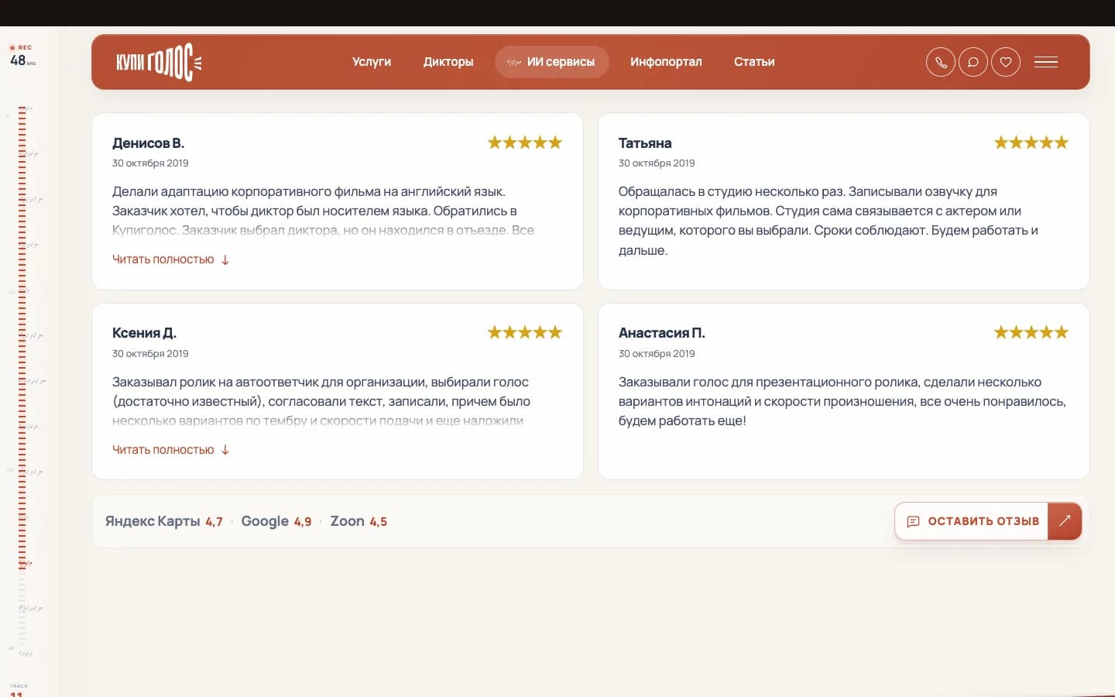
Task: Click the star rating of Денисов В.
Action: (x=525, y=142)
